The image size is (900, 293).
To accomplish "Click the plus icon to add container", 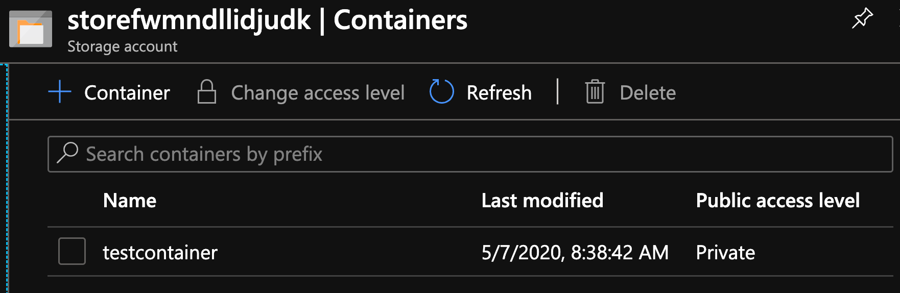I will tap(60, 92).
